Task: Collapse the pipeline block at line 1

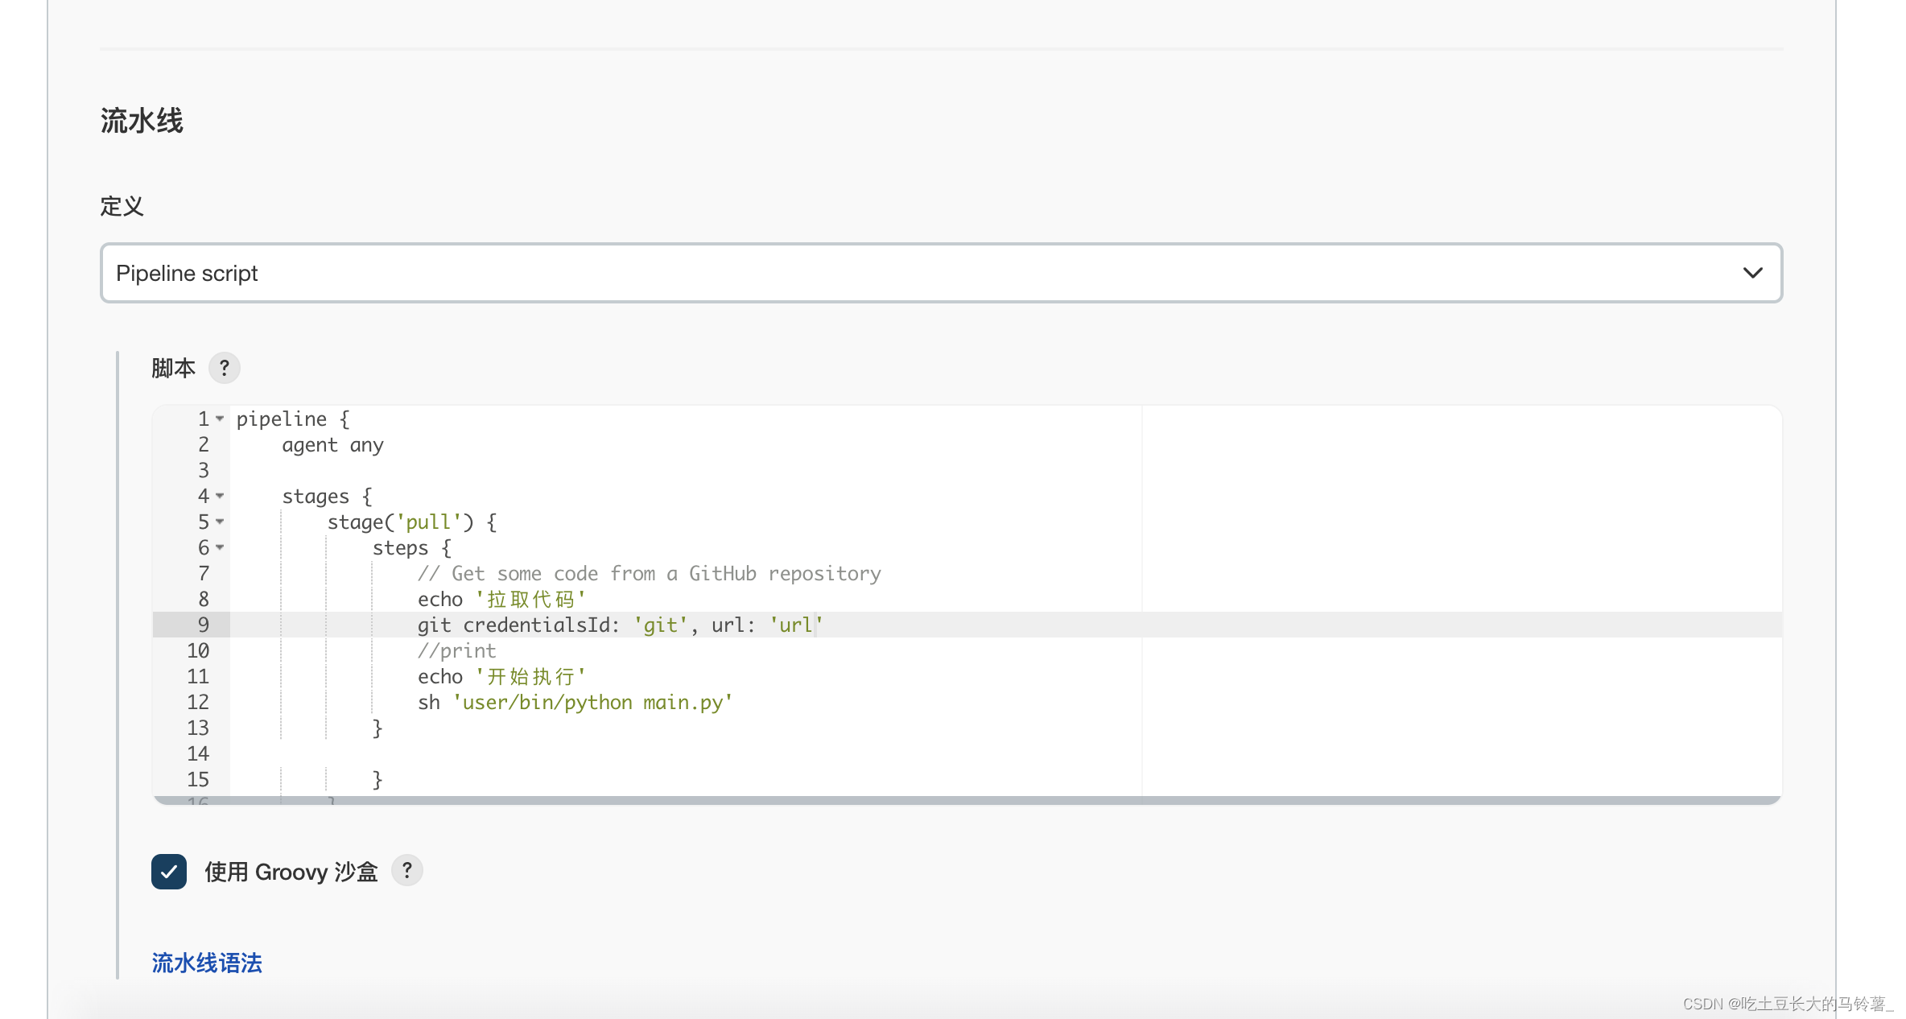Action: pyautogui.click(x=220, y=419)
